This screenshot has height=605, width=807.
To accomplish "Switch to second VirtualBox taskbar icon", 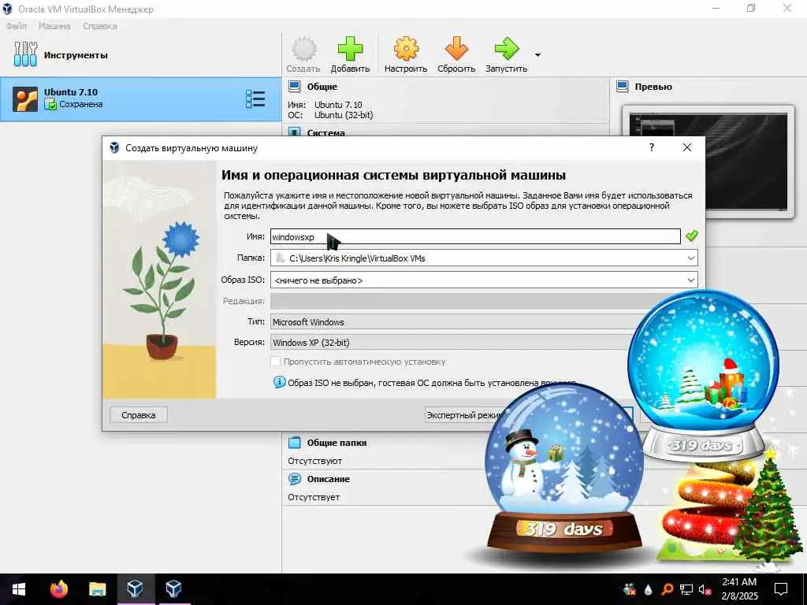I will pos(173,589).
